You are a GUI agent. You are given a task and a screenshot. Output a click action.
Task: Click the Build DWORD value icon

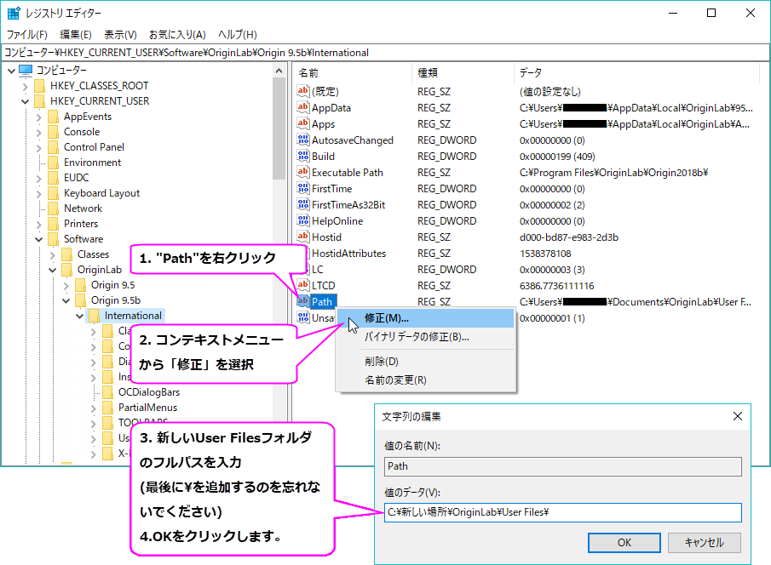click(303, 156)
